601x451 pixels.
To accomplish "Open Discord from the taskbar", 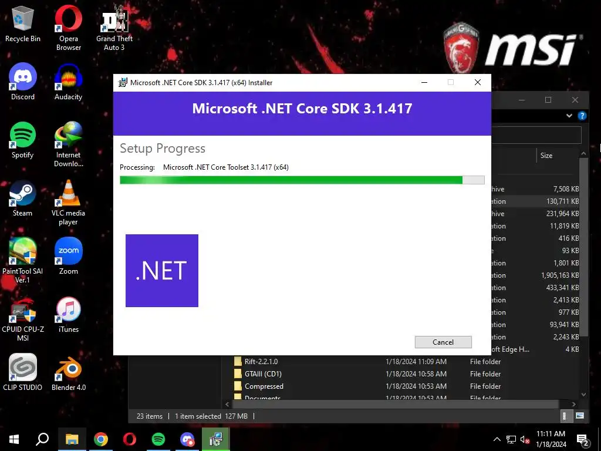I will [x=187, y=439].
